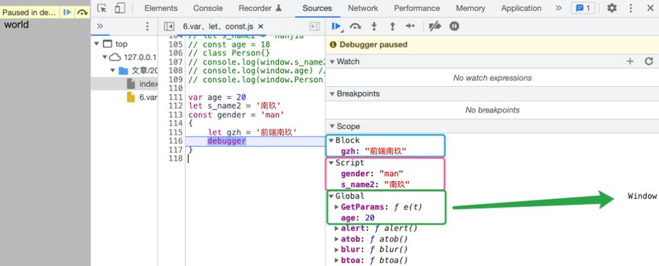659x266 pixels.
Task: Step over from page paused overlay
Action: [x=82, y=12]
